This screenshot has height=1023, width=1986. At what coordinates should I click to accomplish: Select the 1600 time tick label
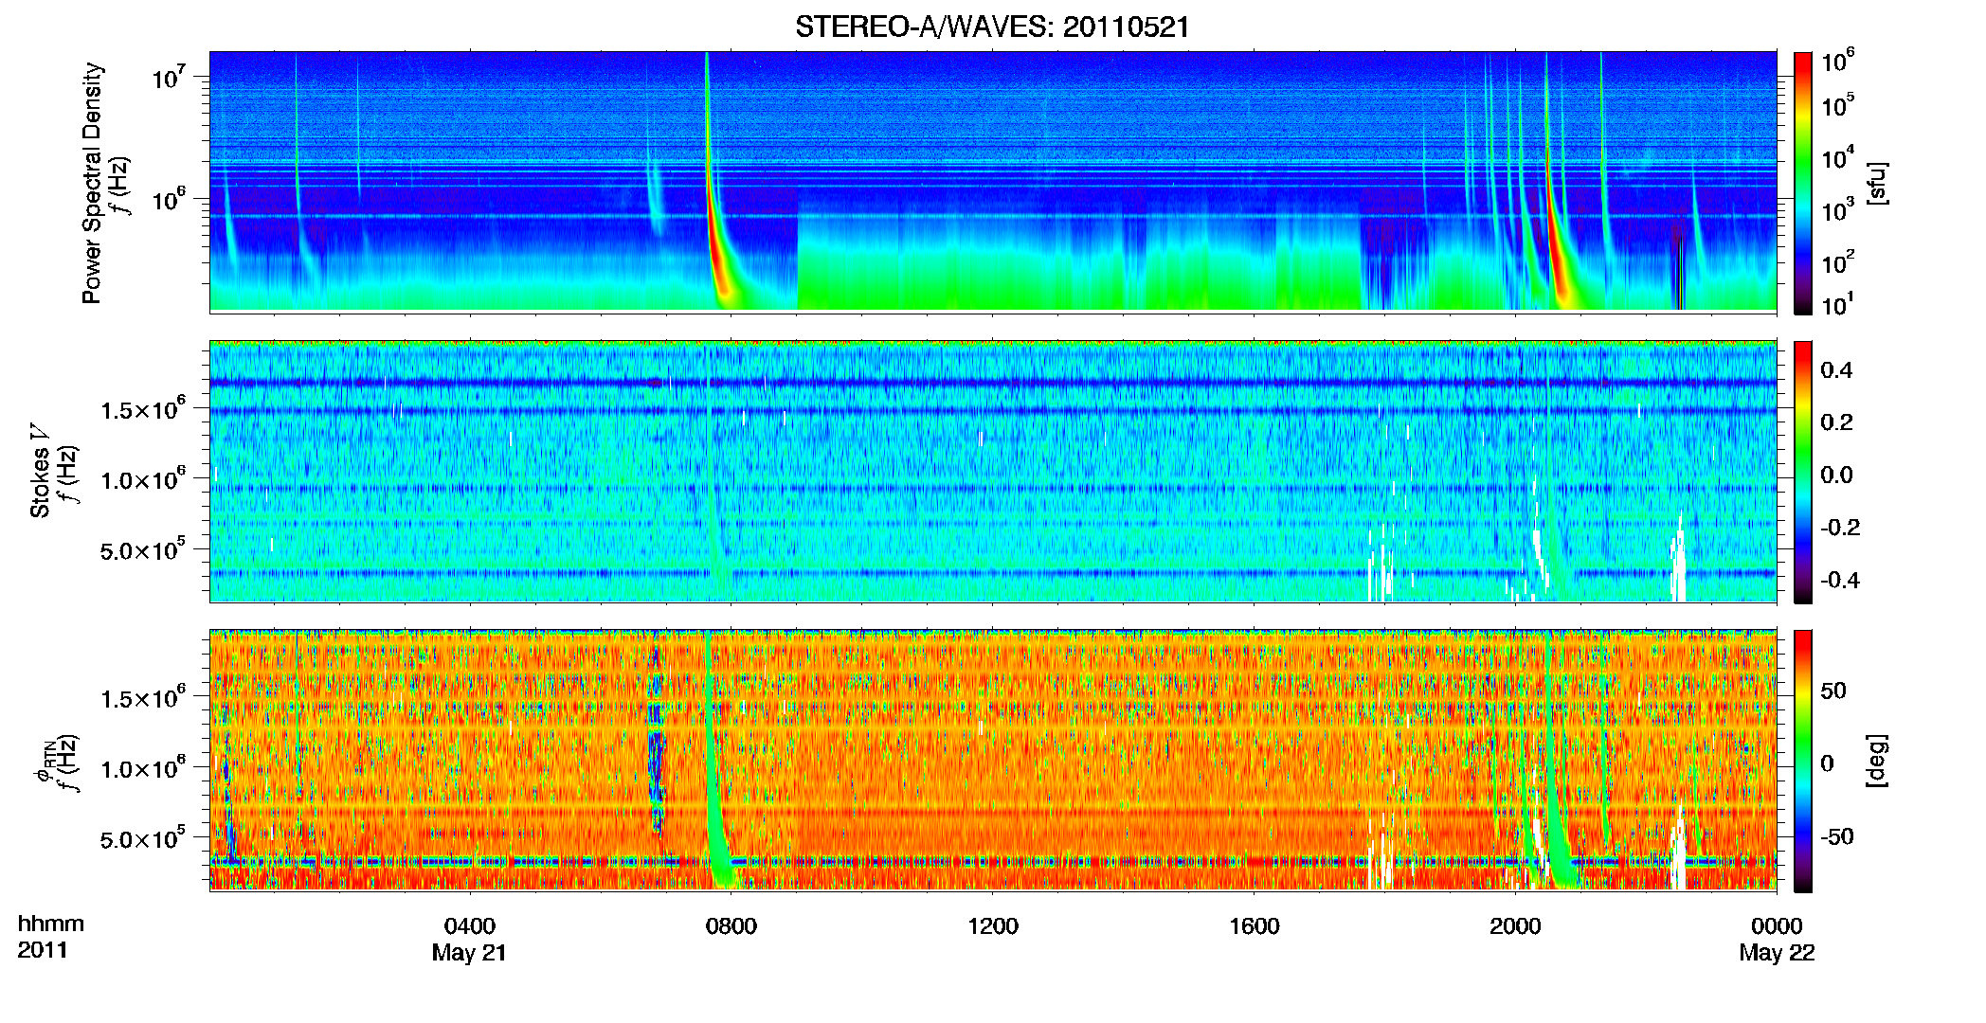pyautogui.click(x=1254, y=926)
